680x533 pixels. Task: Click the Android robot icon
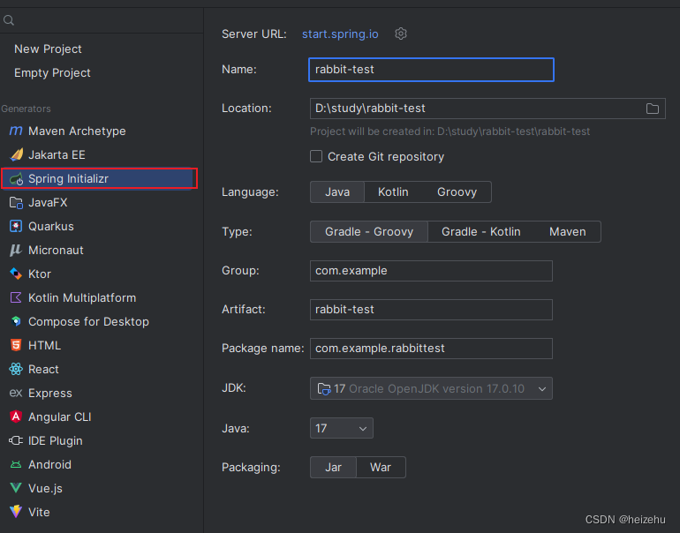pyautogui.click(x=16, y=464)
